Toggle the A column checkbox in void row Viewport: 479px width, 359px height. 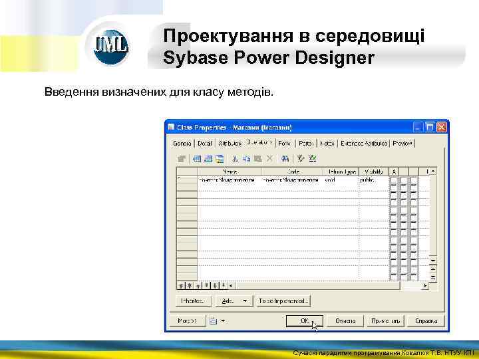coord(394,180)
